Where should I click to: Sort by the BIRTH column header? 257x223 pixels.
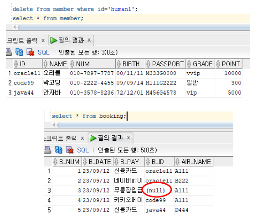tap(130, 64)
